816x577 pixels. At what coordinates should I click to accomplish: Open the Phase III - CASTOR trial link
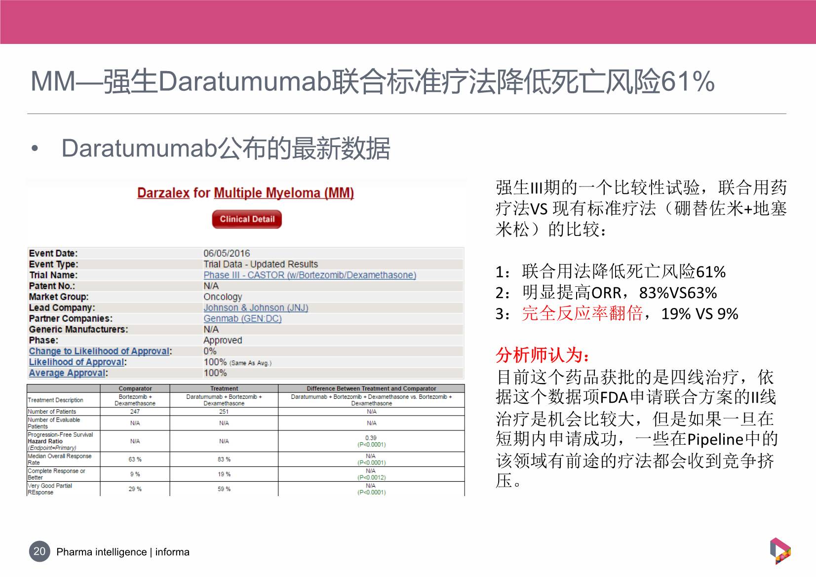click(310, 275)
